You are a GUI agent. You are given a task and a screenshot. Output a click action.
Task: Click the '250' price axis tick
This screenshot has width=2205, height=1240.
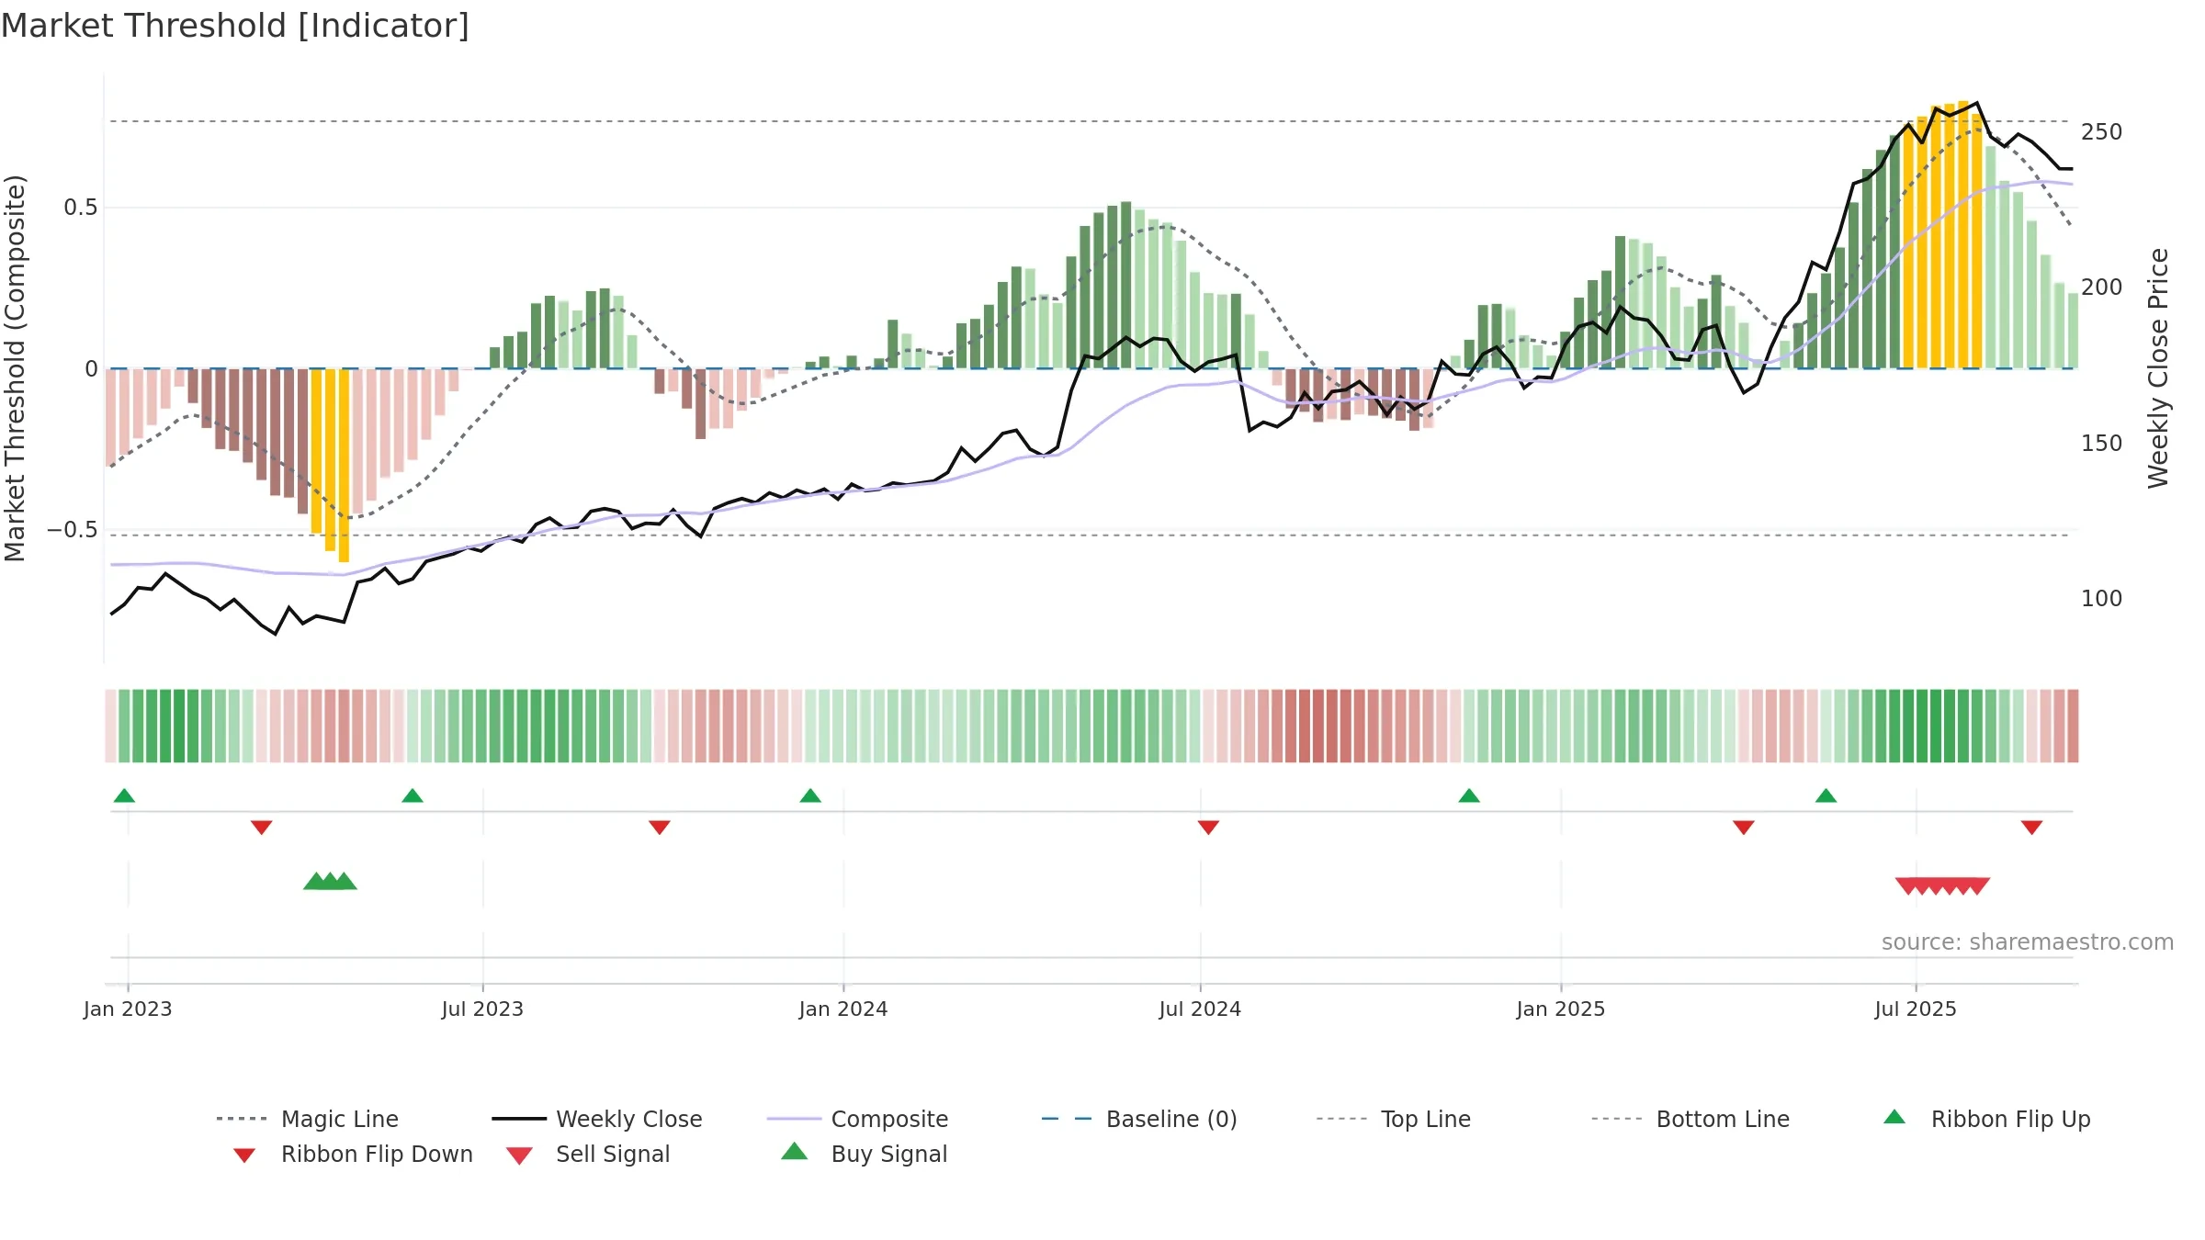(x=2102, y=132)
